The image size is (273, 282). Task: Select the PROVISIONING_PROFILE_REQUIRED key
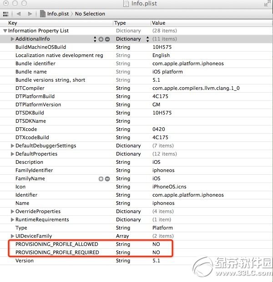coord(57,252)
